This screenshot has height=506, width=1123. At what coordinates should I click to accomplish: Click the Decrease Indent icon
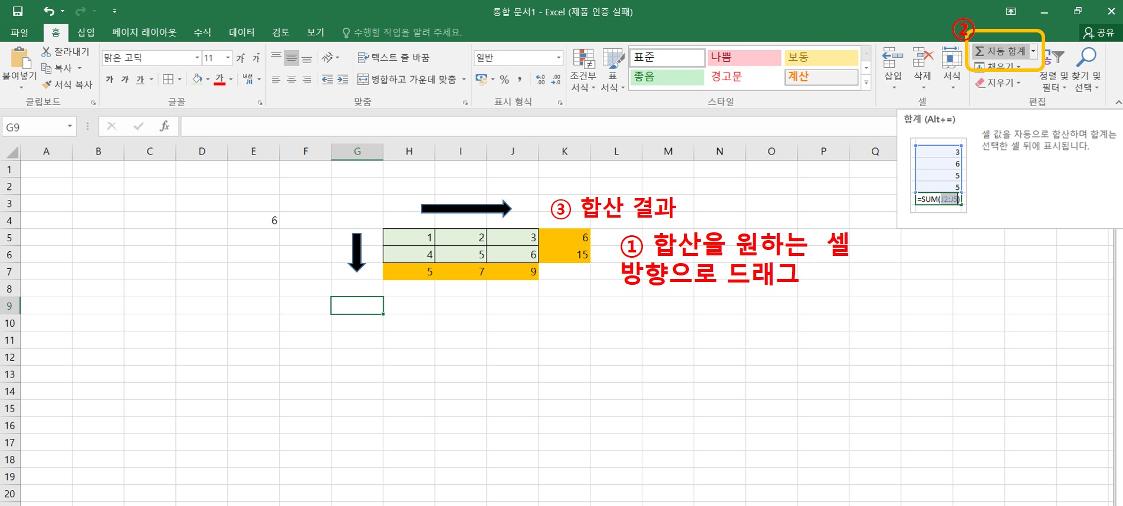[327, 79]
